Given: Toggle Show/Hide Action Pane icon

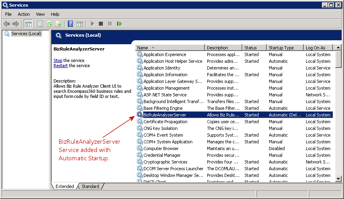Looking at the screenshot, I should pos(80,24).
